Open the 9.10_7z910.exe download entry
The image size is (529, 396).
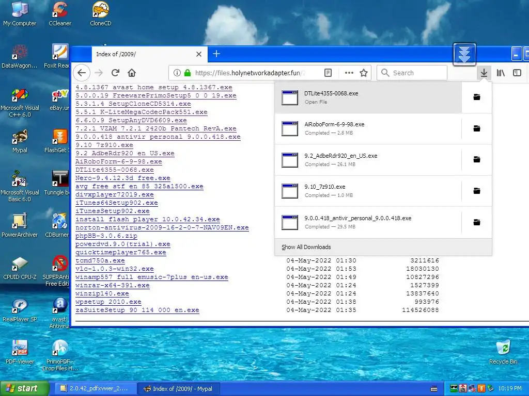(x=368, y=191)
